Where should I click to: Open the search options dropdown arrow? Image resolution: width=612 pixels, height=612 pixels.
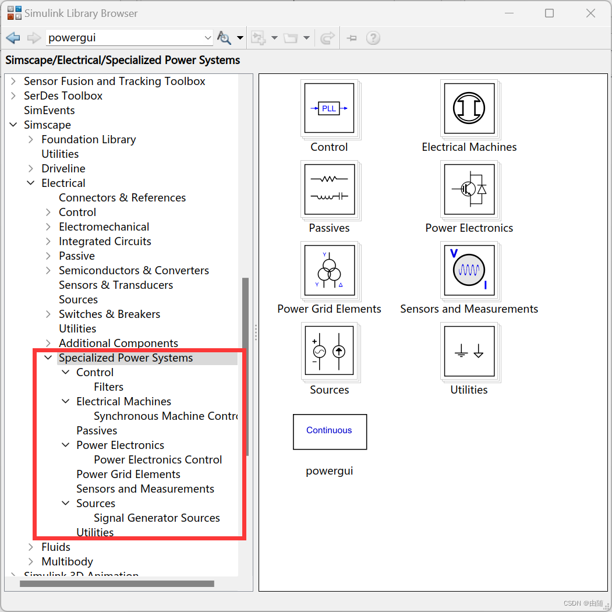pos(240,38)
